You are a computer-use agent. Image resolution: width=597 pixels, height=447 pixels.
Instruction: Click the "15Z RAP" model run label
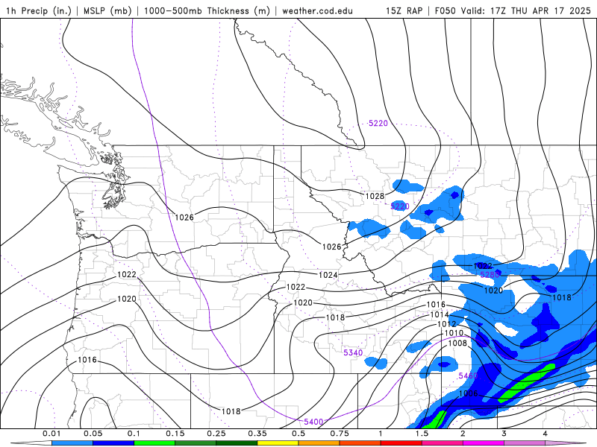tap(404, 10)
